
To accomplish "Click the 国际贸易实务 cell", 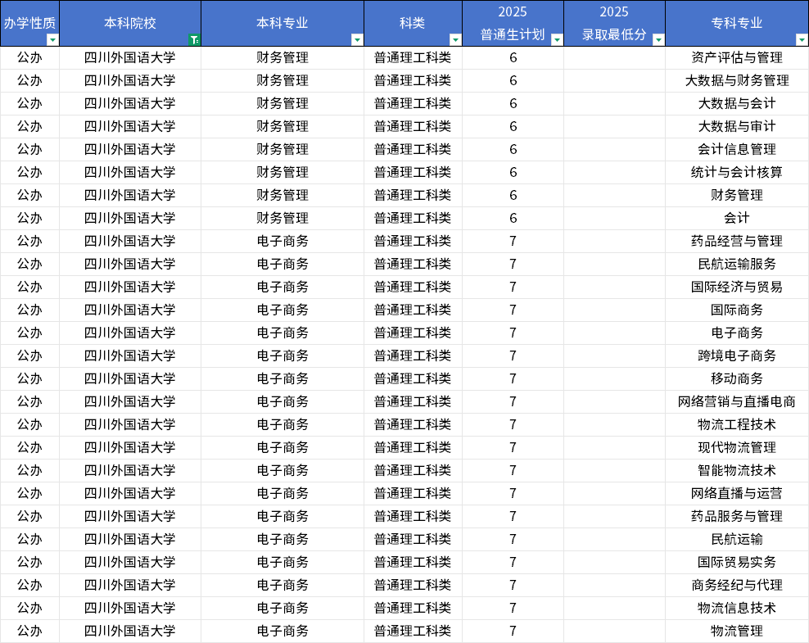I will point(737,562).
